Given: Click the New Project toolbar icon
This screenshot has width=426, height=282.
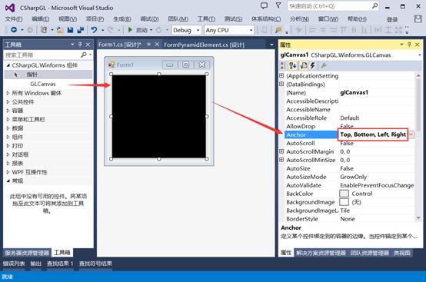Looking at the screenshot, I should [x=44, y=30].
